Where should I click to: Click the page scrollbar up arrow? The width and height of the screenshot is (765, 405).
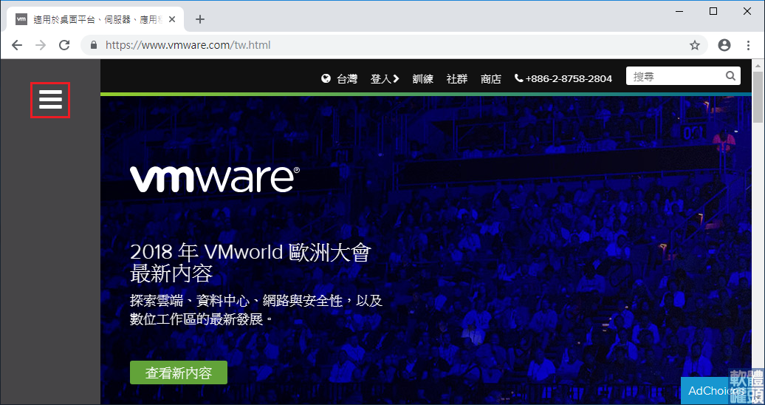[758, 66]
